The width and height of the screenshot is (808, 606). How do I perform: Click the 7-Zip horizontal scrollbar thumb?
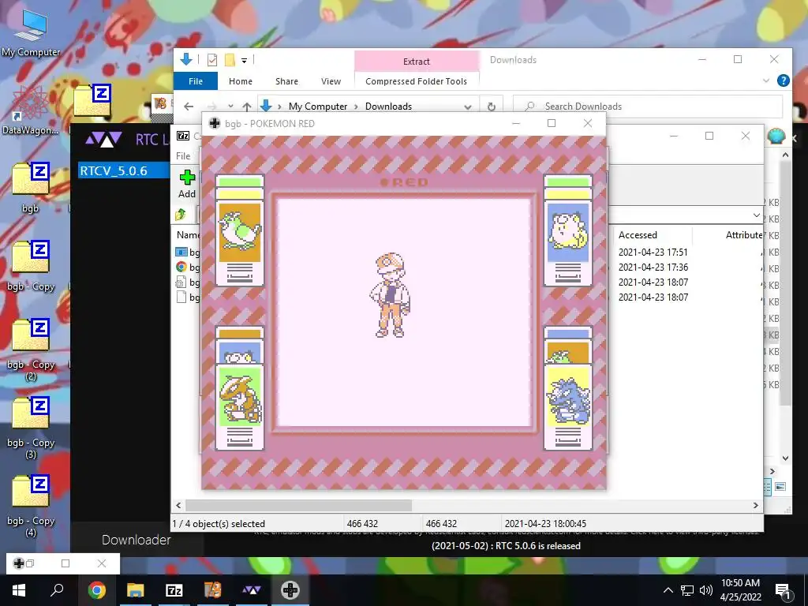pyautogui.click(x=298, y=506)
